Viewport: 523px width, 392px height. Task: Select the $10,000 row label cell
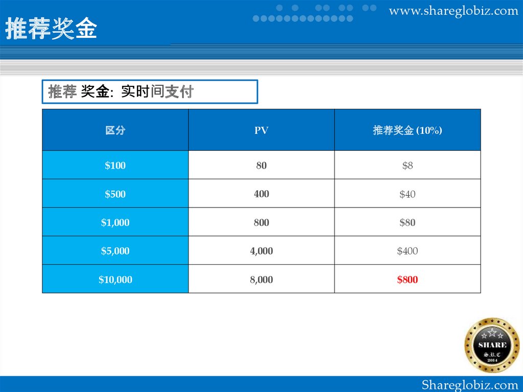coord(115,280)
